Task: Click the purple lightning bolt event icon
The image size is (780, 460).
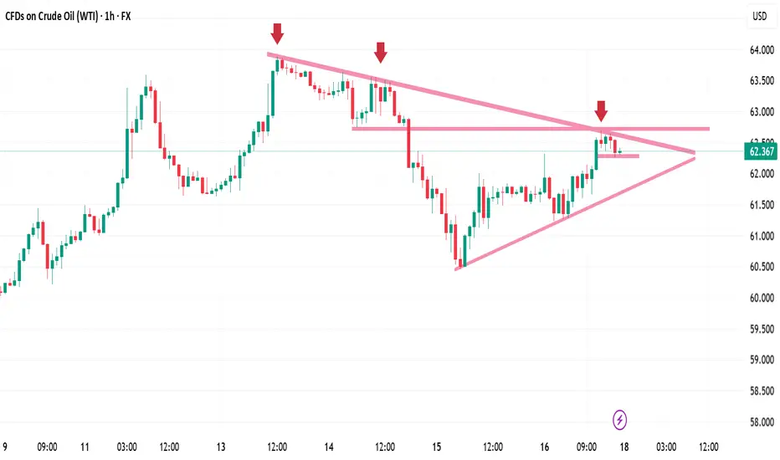Action: pyautogui.click(x=619, y=420)
